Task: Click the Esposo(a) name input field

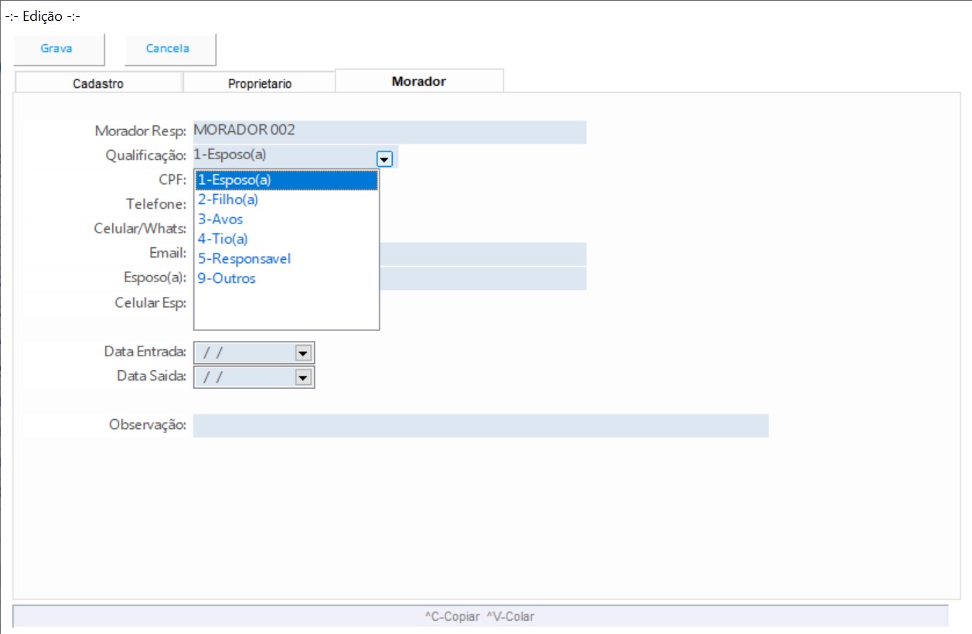Action: 483,278
